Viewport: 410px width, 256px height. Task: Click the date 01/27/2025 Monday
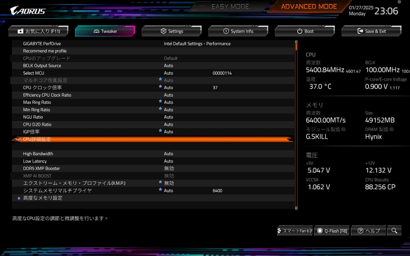[x=361, y=11]
